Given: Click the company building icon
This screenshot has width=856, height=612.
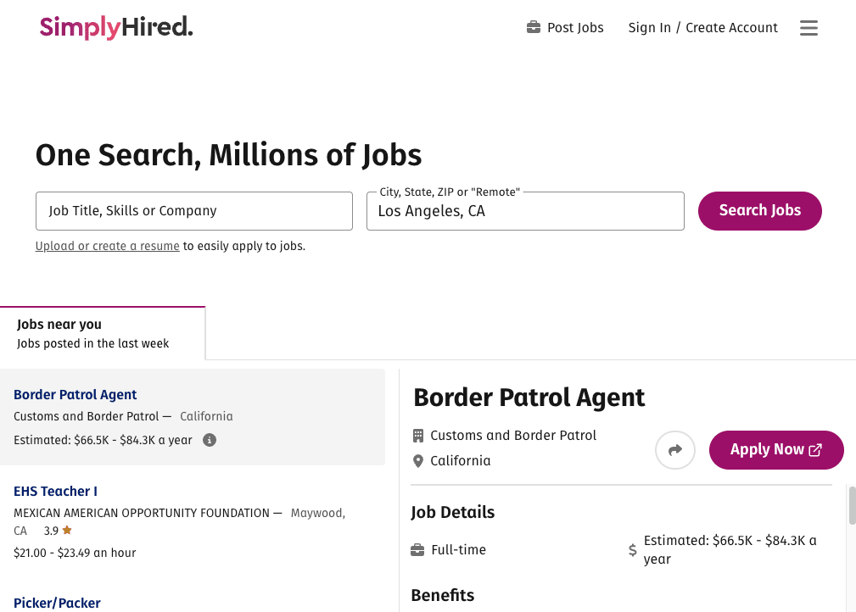Looking at the screenshot, I should click(418, 436).
